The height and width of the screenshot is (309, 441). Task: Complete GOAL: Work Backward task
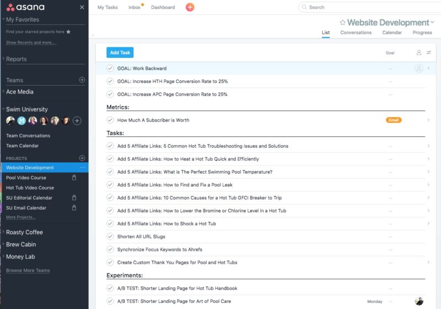click(110, 68)
